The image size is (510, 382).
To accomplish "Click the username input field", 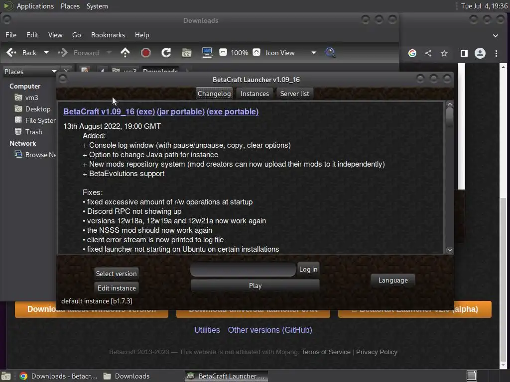I will (x=243, y=269).
